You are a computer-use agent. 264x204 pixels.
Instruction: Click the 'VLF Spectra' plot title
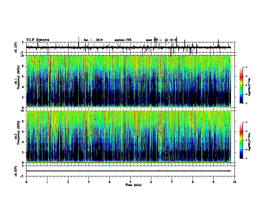click(x=38, y=40)
